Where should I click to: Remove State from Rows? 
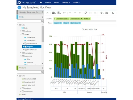tap(68, 23)
